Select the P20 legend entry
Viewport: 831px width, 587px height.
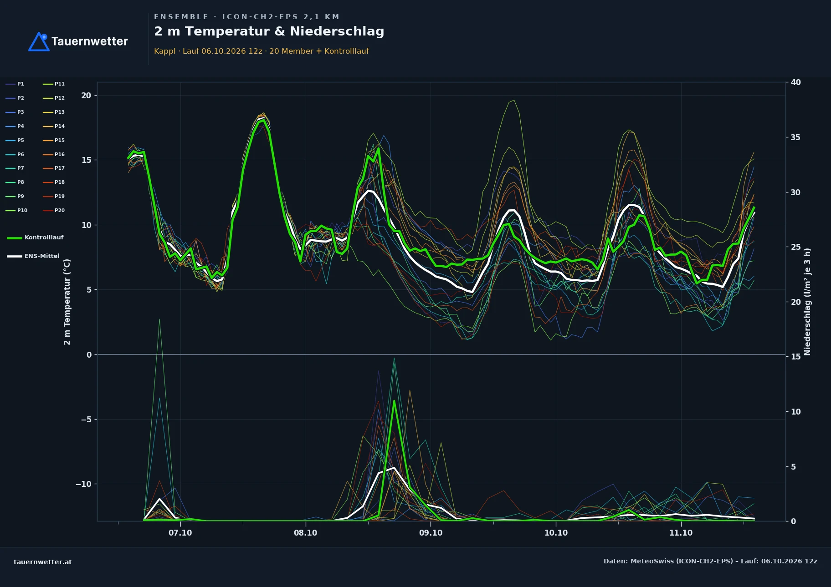tap(54, 210)
